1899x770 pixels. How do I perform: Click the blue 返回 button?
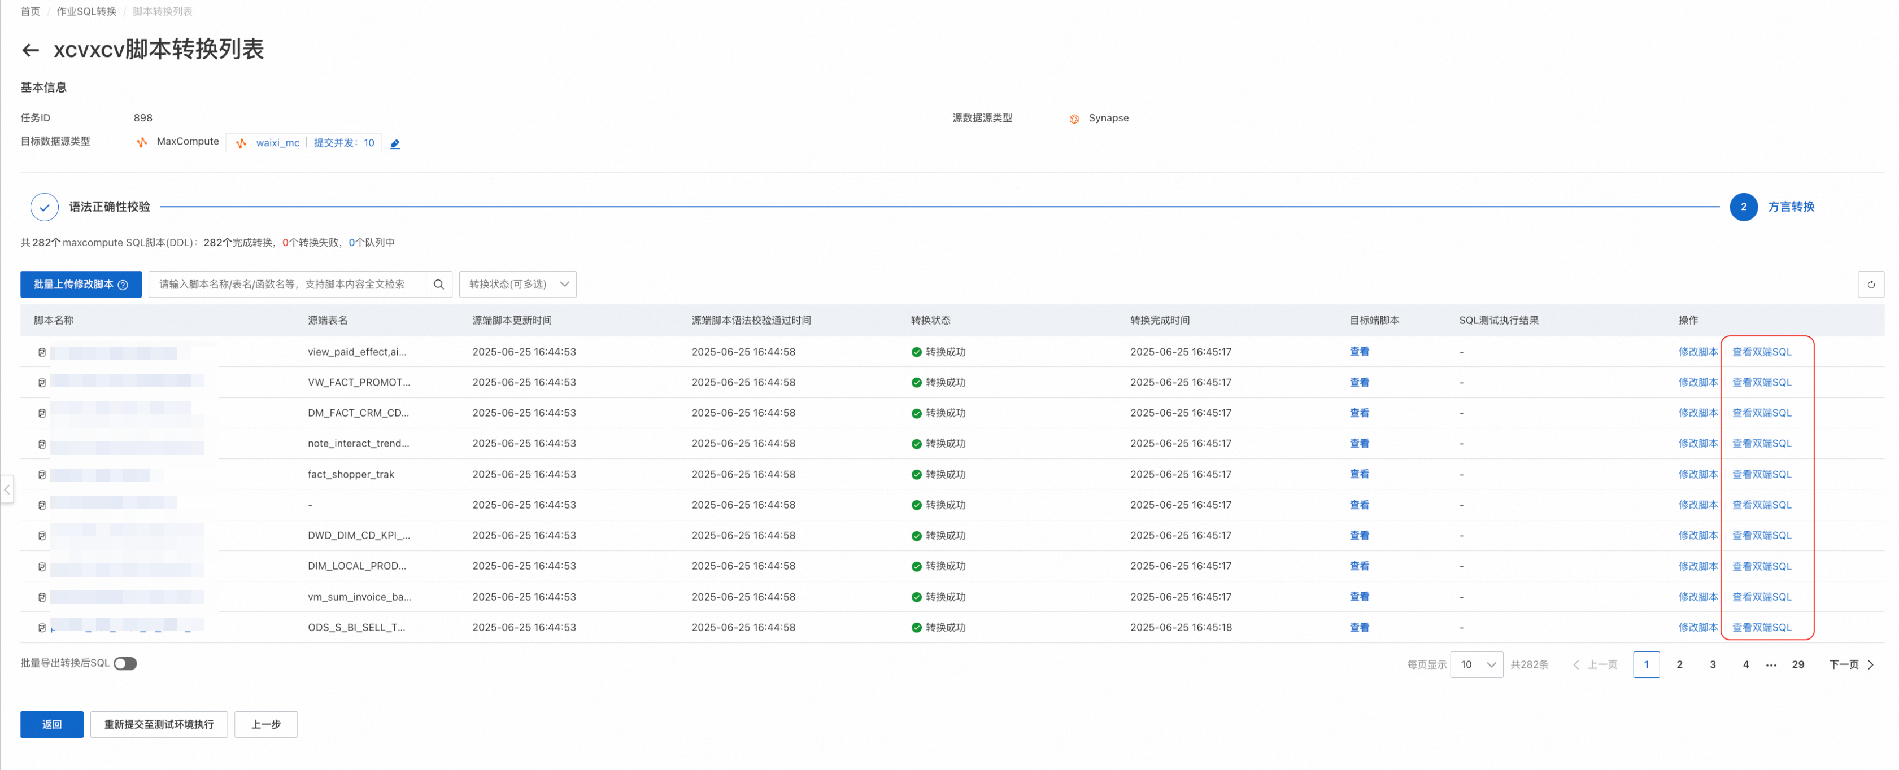[x=51, y=724]
